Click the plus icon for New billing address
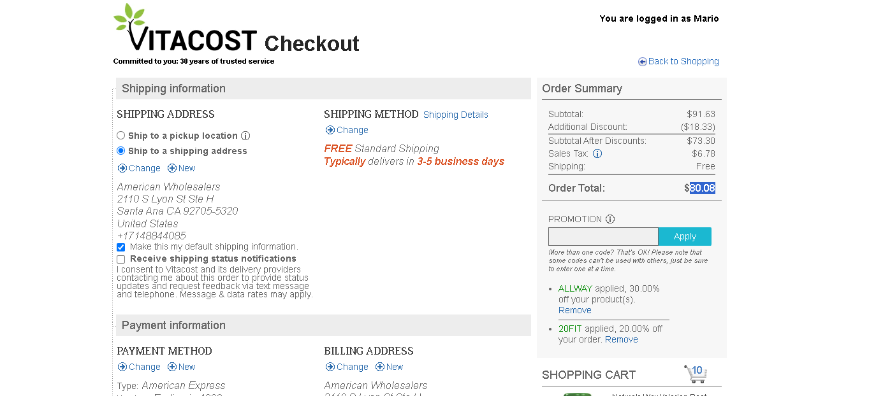 coord(380,367)
